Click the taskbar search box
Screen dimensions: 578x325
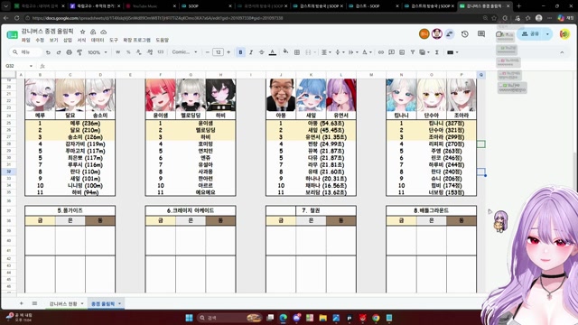click(228, 318)
